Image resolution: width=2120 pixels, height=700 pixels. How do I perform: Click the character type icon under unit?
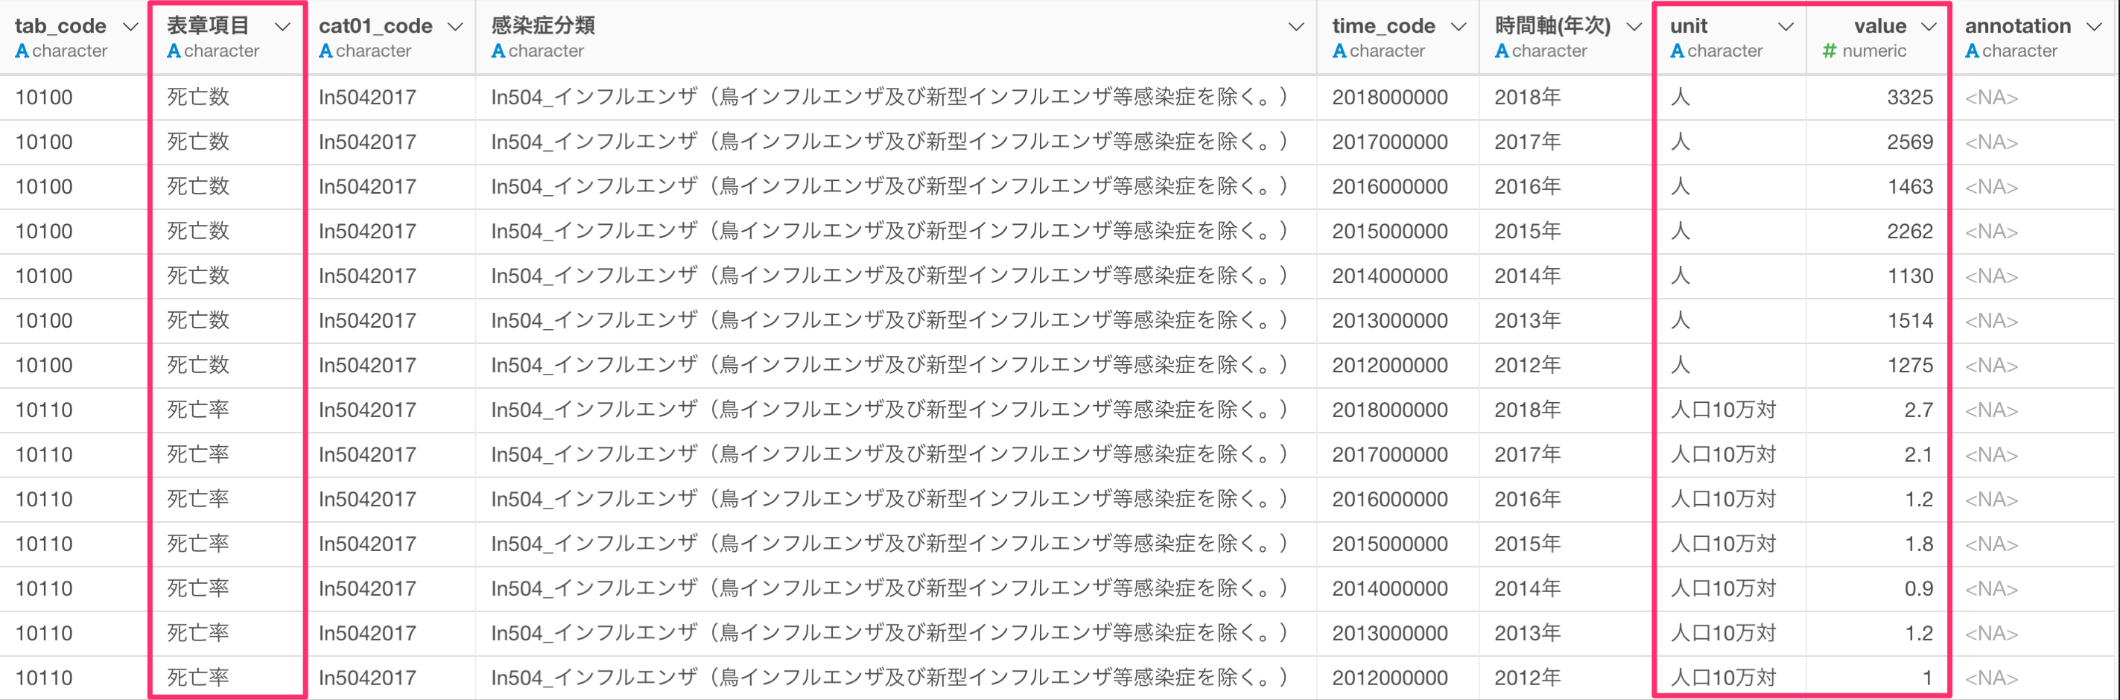click(x=1678, y=51)
